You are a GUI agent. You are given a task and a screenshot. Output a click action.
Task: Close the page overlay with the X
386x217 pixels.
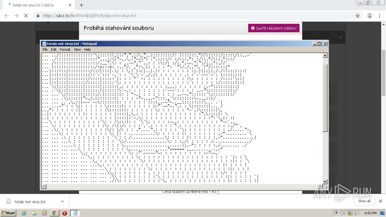(x=341, y=37)
